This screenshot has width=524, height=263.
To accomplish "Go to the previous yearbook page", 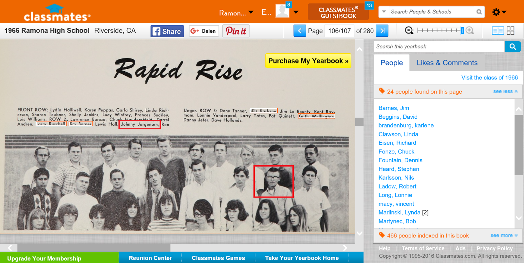I will (x=300, y=31).
